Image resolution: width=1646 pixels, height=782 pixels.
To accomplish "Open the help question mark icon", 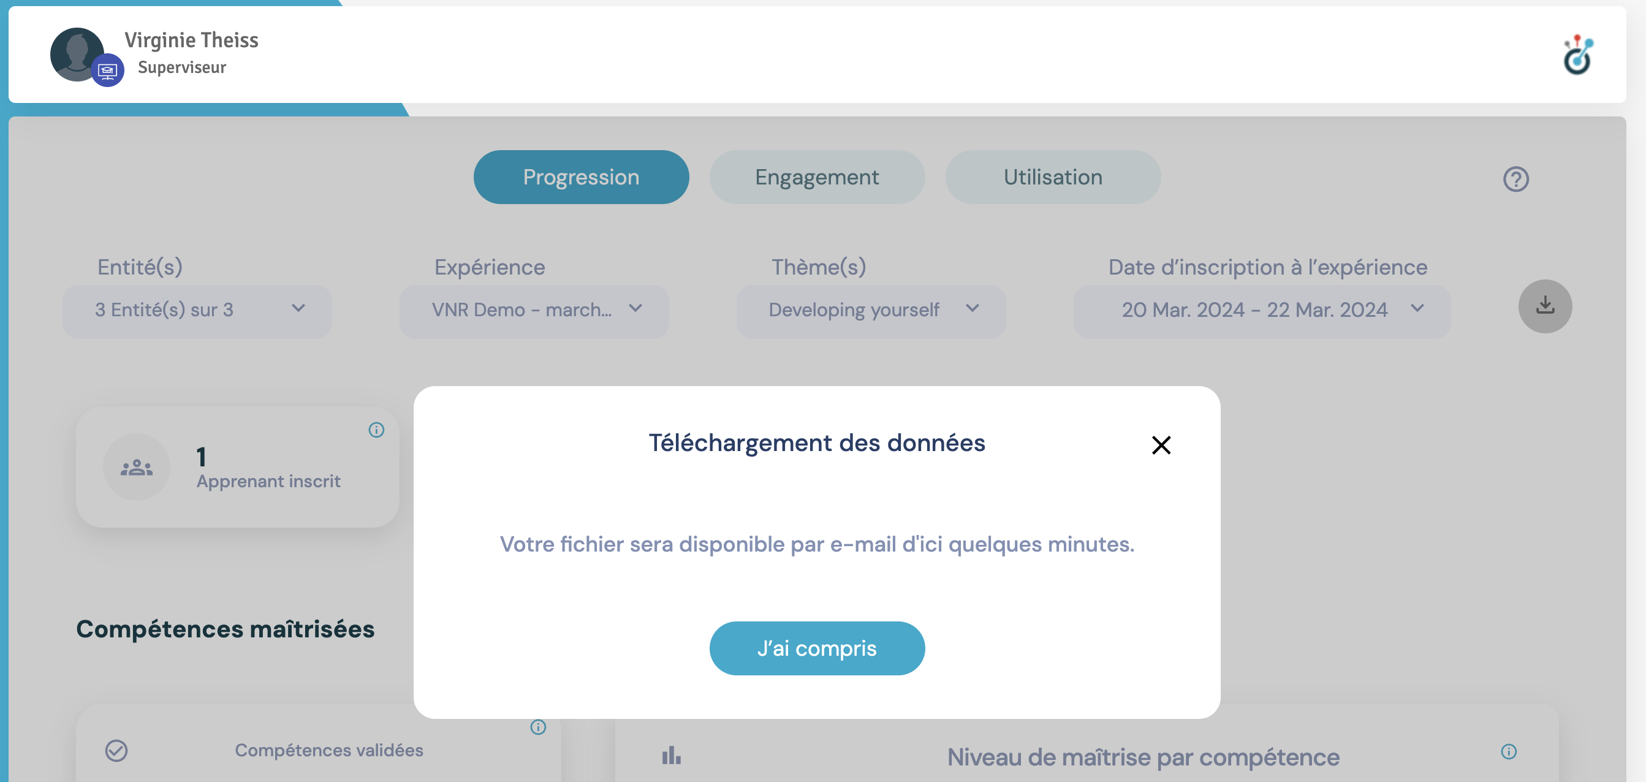I will click(x=1515, y=179).
